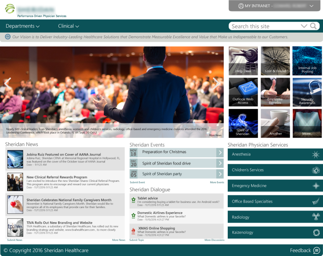Open the Security Awareness tile
The height and width of the screenshot is (256, 323).
click(307, 92)
